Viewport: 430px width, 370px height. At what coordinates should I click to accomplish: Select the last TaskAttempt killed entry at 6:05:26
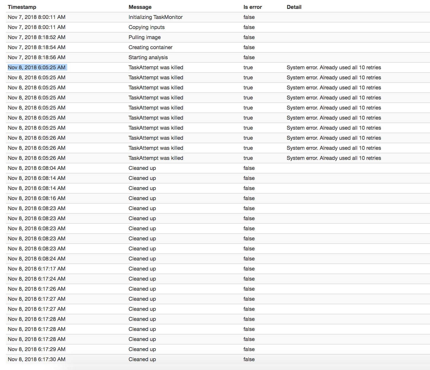[x=155, y=158]
